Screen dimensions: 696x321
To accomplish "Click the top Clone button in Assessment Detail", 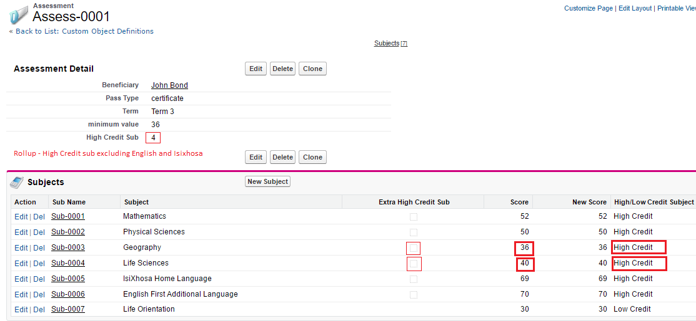I will [312, 69].
